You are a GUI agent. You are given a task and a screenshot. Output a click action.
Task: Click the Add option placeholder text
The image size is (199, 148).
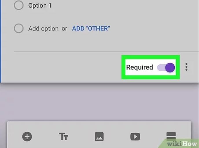pyautogui.click(x=43, y=29)
